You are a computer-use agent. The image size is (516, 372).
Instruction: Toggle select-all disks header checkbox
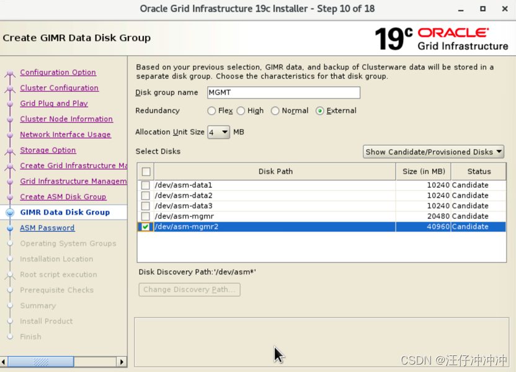pyautogui.click(x=146, y=172)
